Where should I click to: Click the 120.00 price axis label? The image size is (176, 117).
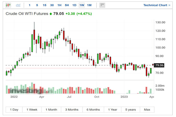pos(160,31)
